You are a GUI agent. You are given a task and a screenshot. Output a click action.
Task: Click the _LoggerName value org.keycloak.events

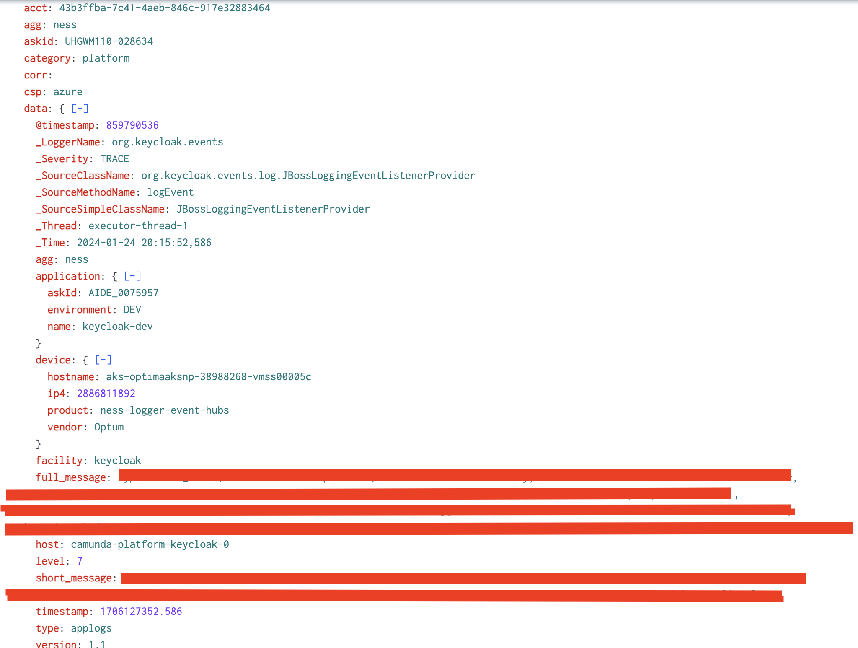click(168, 142)
